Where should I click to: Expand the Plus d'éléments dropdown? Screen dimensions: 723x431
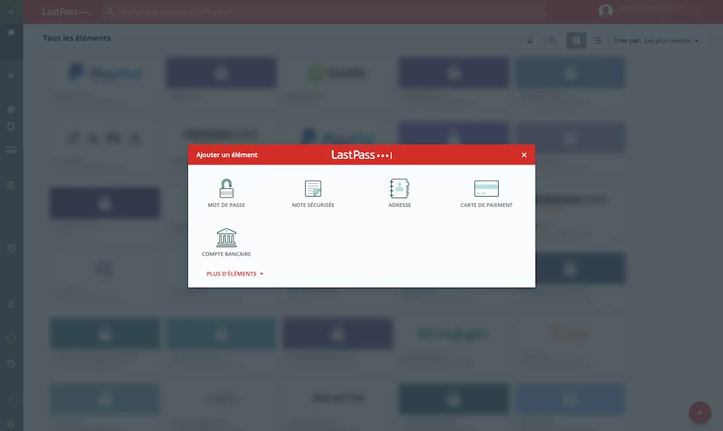click(235, 274)
